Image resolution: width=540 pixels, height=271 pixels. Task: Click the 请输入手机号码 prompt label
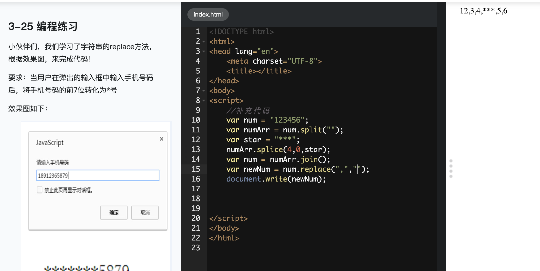click(53, 162)
